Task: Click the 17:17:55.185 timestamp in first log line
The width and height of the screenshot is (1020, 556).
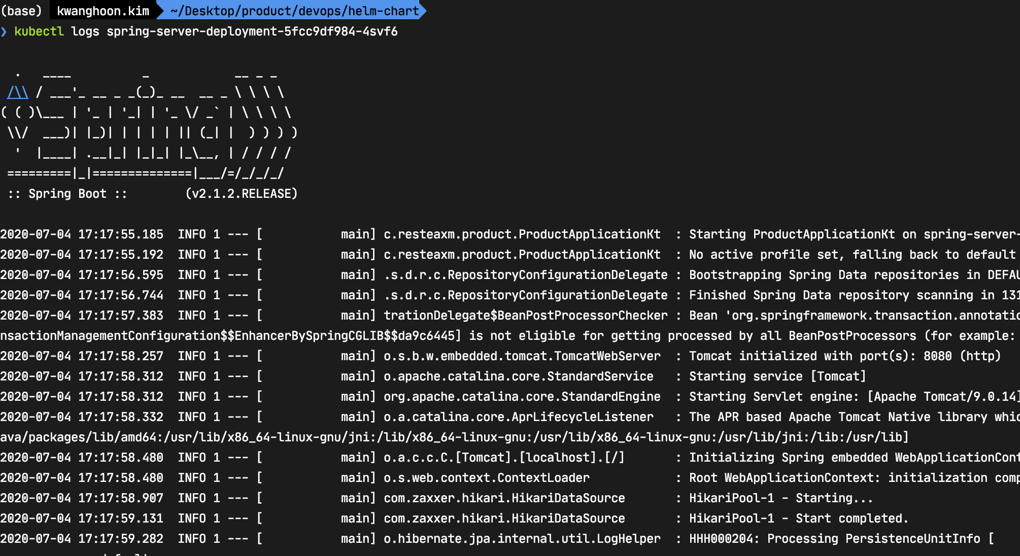Action: [120, 234]
